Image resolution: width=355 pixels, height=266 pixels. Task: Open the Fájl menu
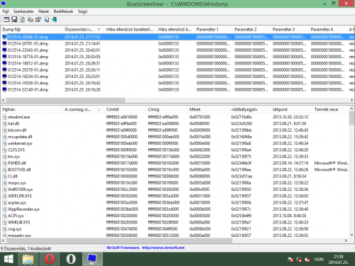tap(6, 11)
